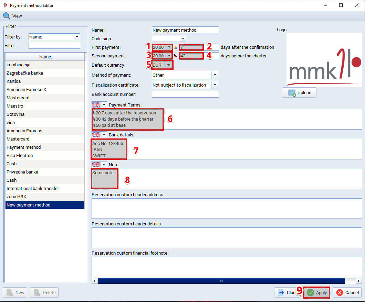Click the UK flag beside Note
Image resolution: width=365 pixels, height=302 pixels.
tap(96, 165)
